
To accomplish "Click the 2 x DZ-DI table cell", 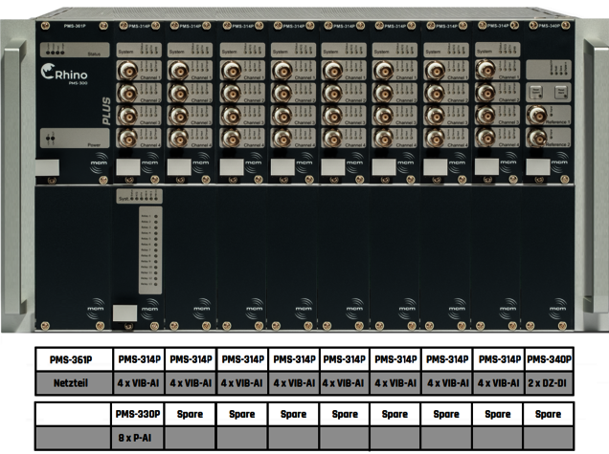I will (x=549, y=383).
